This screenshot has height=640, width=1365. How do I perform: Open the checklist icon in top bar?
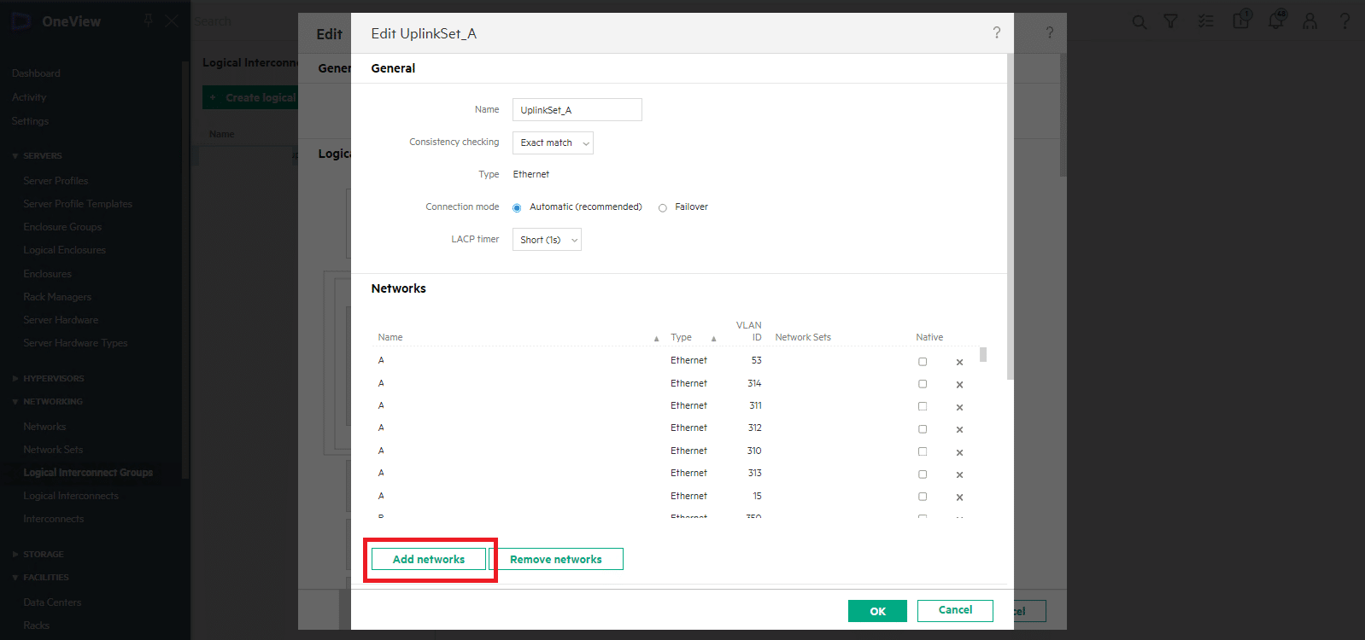coord(1206,21)
